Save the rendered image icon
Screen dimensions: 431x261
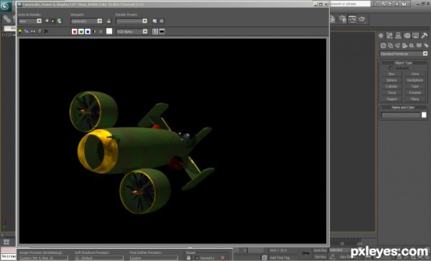click(x=20, y=32)
